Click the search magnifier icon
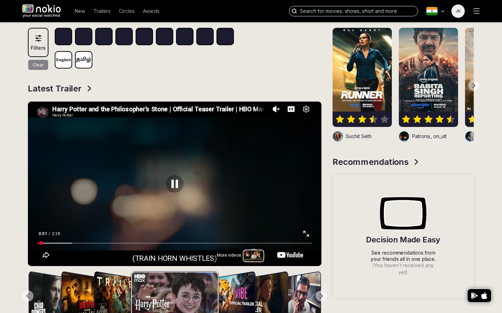 [294, 11]
